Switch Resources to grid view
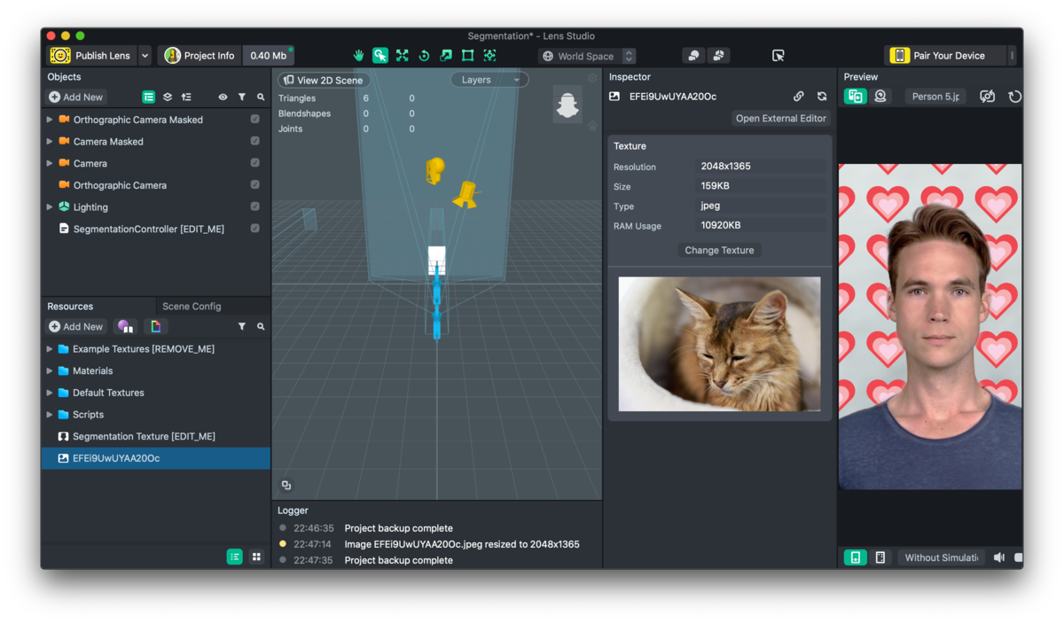Viewport: 1064px width, 623px height. 256,557
